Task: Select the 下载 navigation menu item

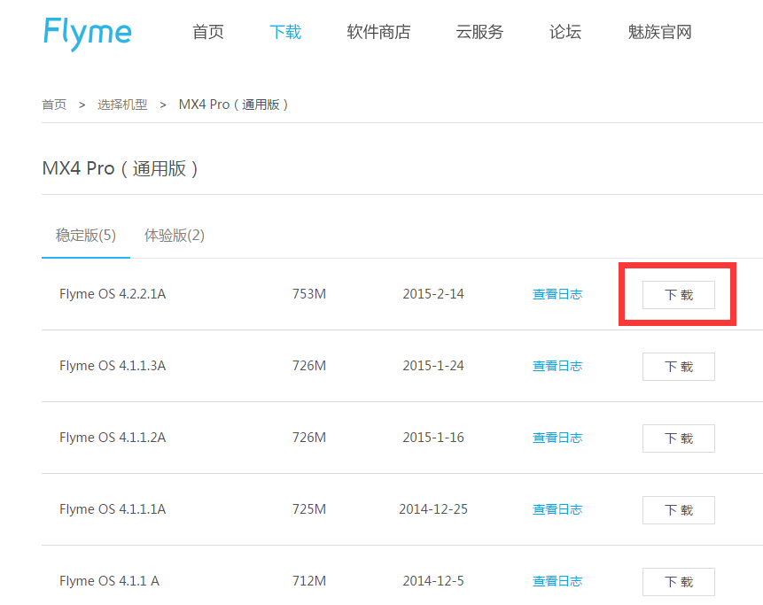Action: (x=285, y=33)
